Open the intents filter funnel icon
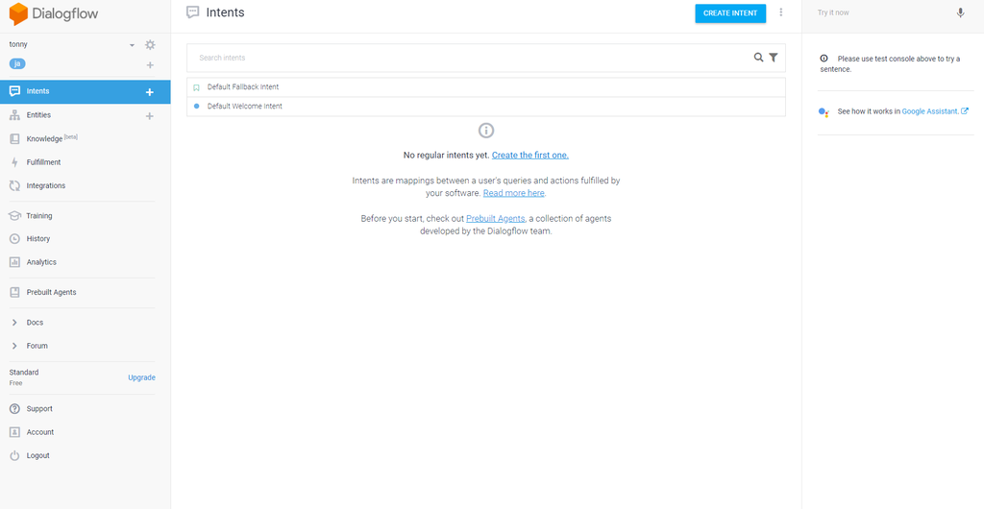The height and width of the screenshot is (509, 984). click(774, 57)
